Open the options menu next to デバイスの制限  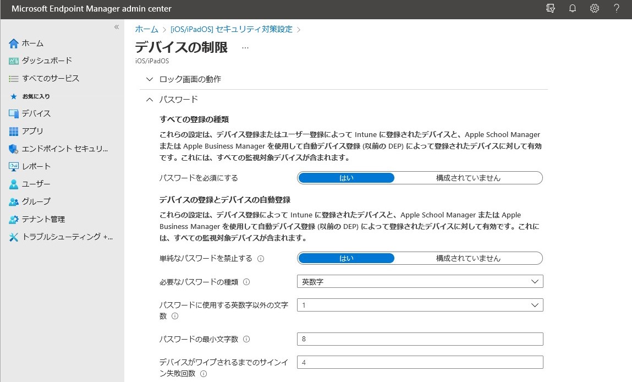pos(245,48)
